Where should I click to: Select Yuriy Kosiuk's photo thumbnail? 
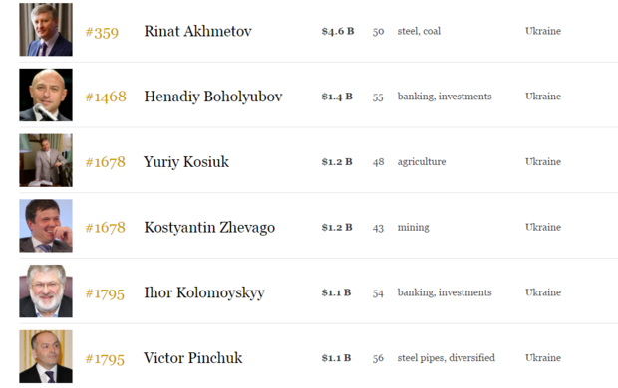[46, 160]
